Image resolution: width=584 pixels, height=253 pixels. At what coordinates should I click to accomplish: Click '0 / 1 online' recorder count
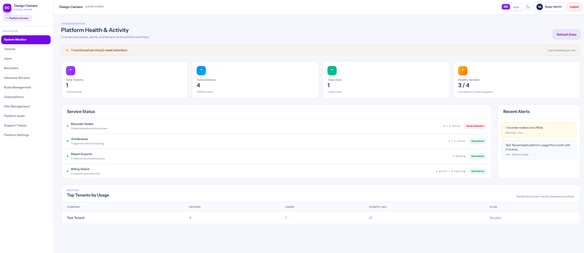pyautogui.click(x=452, y=126)
